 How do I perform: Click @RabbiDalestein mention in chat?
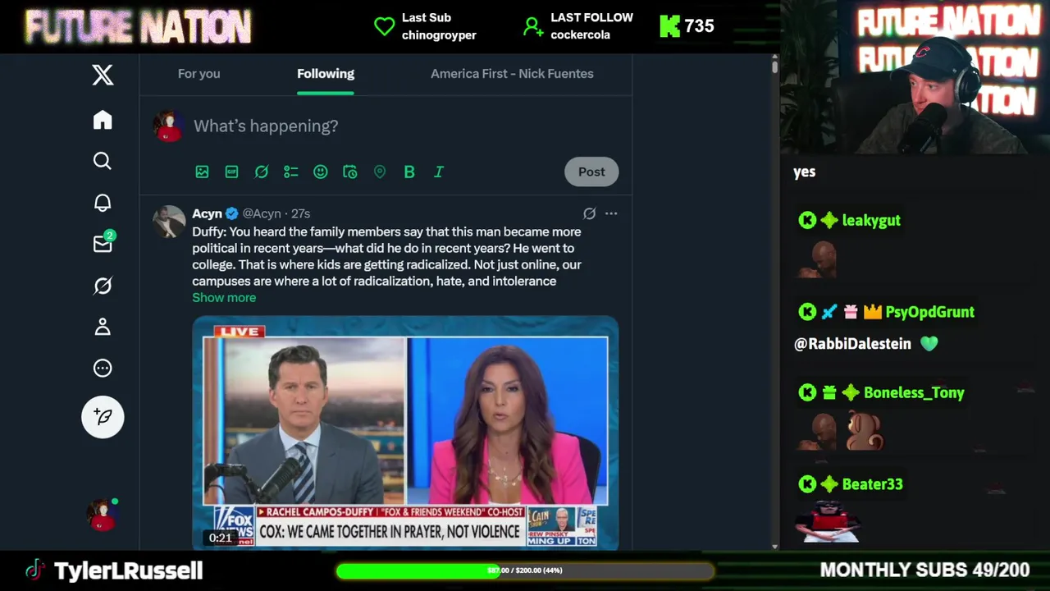pos(852,344)
